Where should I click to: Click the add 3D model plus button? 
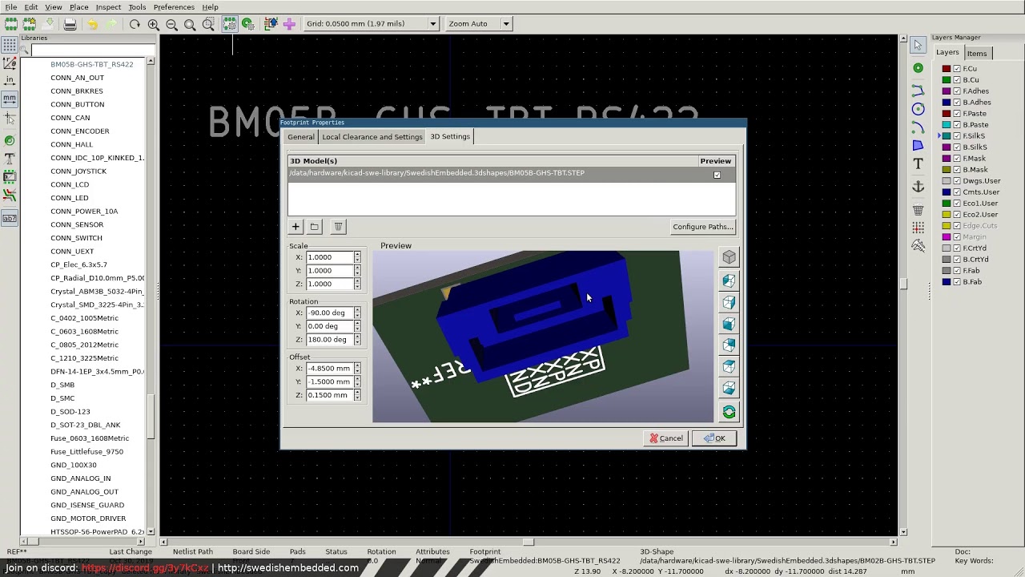tap(295, 227)
